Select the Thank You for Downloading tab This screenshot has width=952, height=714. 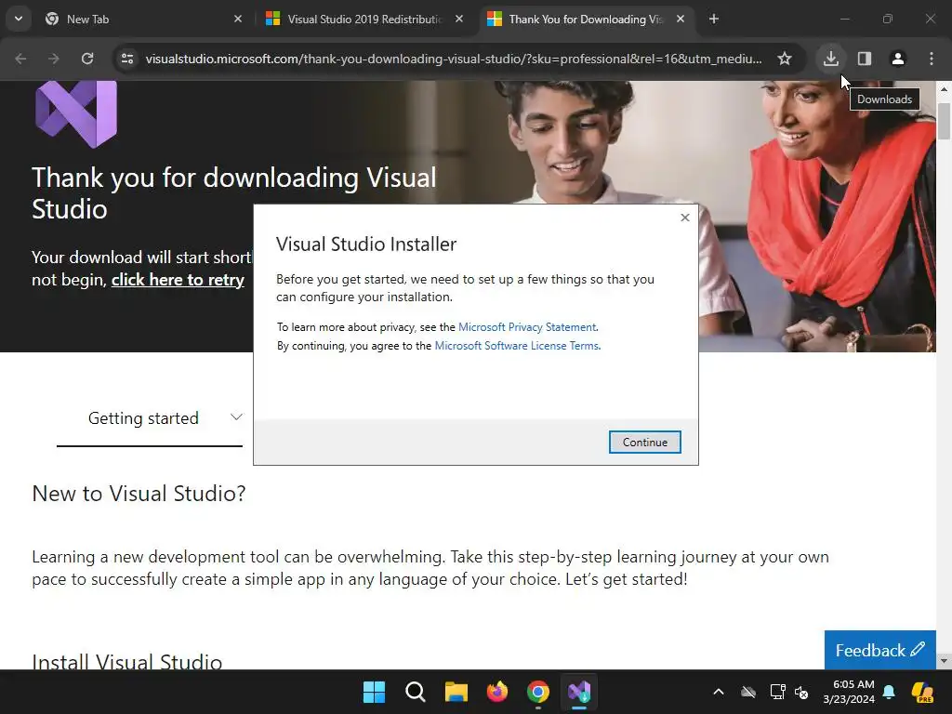tap(587, 20)
